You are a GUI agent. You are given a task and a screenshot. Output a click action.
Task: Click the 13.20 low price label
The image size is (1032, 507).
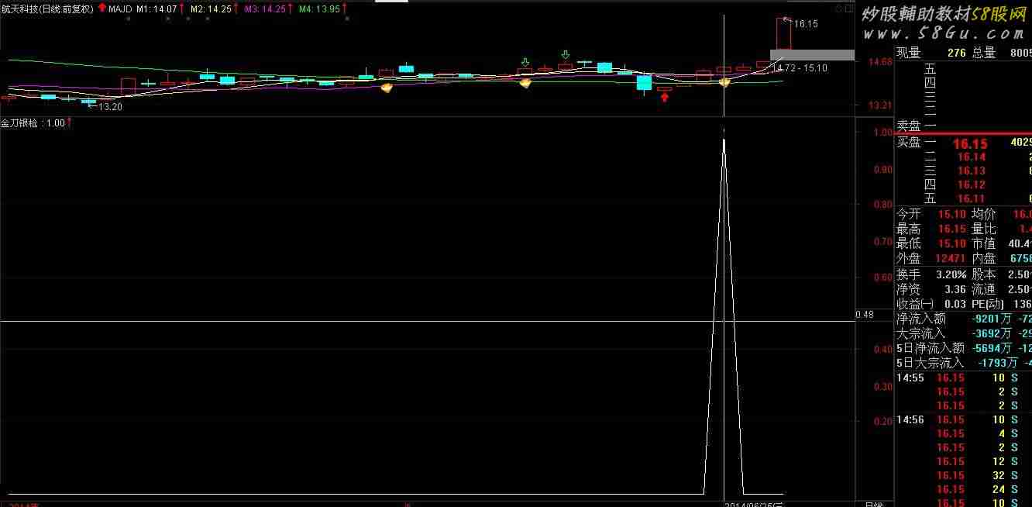tap(110, 107)
